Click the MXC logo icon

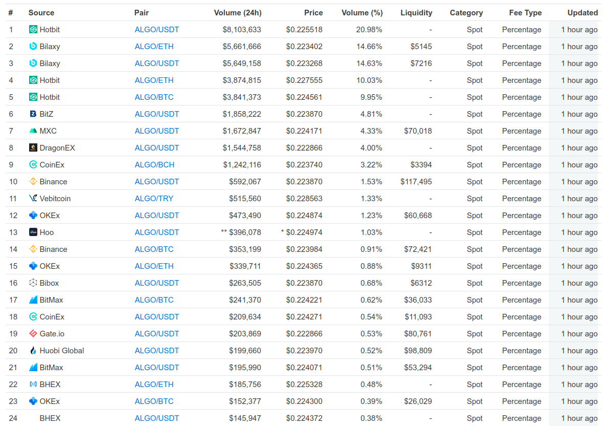pyautogui.click(x=33, y=131)
